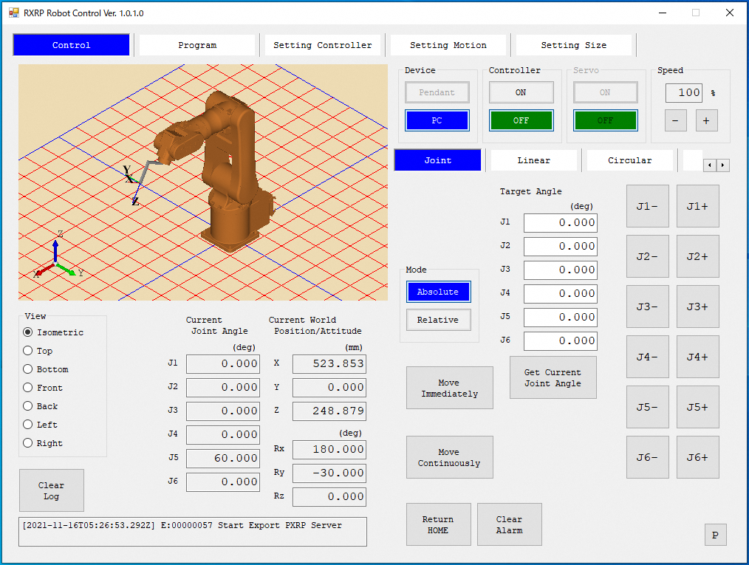749x565 pixels.
Task: Click the small P button
Action: click(715, 535)
